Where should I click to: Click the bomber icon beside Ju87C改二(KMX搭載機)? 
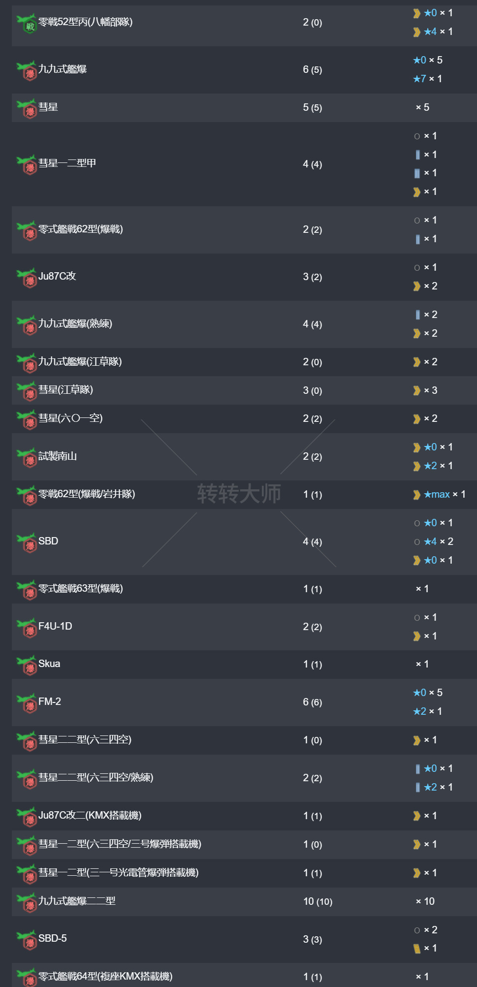click(x=27, y=817)
